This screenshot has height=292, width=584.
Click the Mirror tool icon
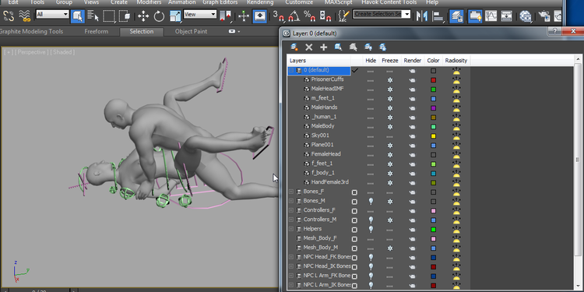tap(422, 16)
